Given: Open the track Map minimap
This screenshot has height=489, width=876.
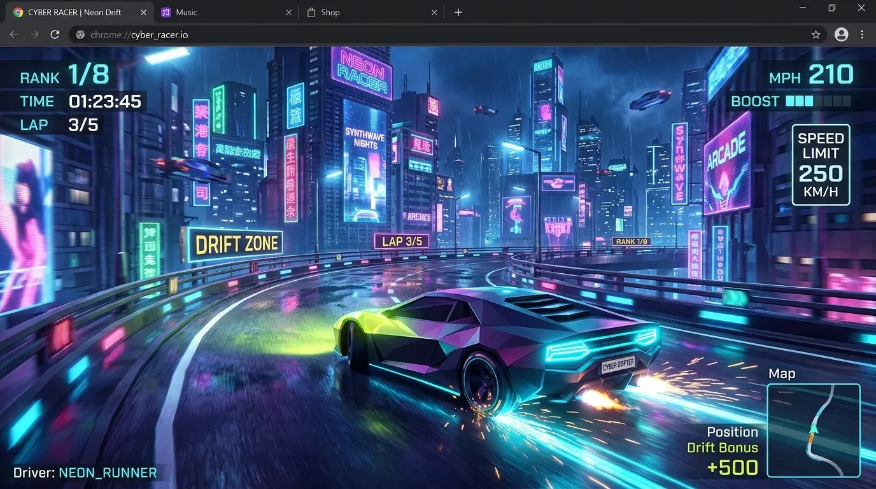Looking at the screenshot, I should [814, 430].
